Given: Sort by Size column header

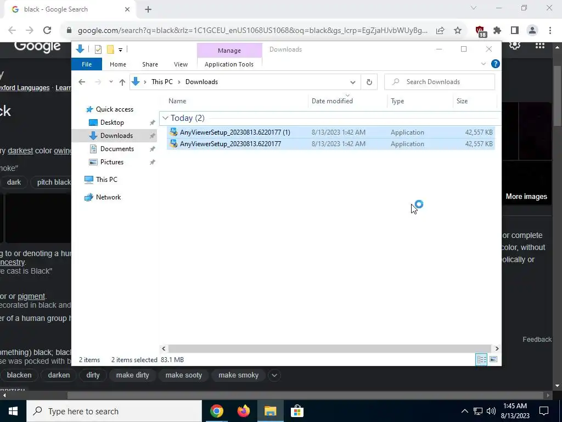Looking at the screenshot, I should click(x=475, y=101).
